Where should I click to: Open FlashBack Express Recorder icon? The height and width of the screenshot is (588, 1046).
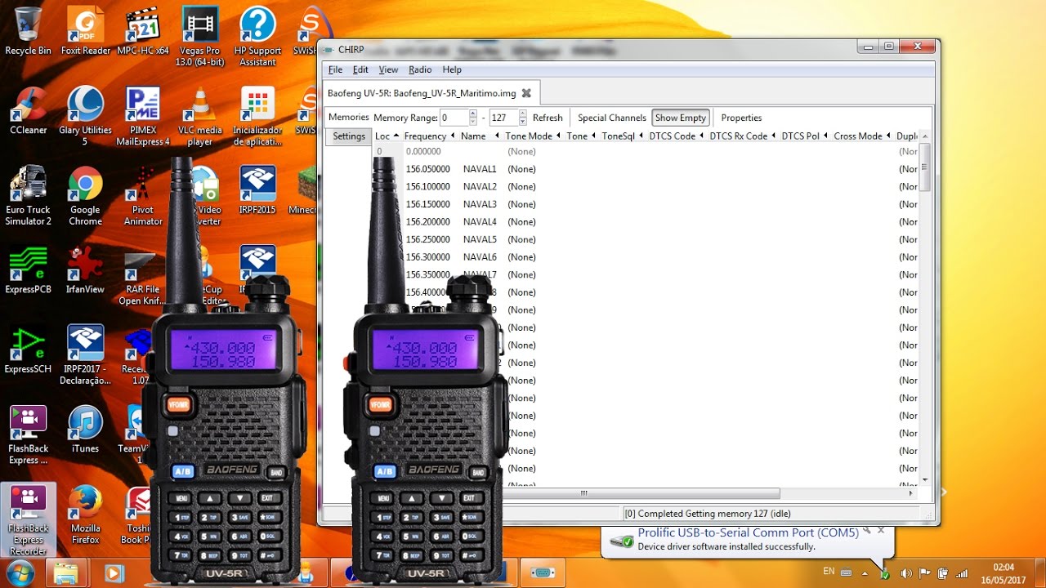pos(28,520)
